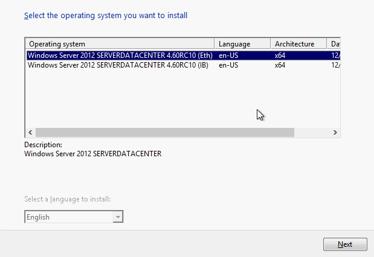Click the 'Select a language to install' label
The width and height of the screenshot is (374, 257).
[x=67, y=199]
